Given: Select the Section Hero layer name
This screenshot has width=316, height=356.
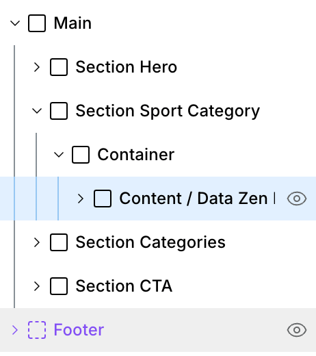Looking at the screenshot, I should click(127, 67).
